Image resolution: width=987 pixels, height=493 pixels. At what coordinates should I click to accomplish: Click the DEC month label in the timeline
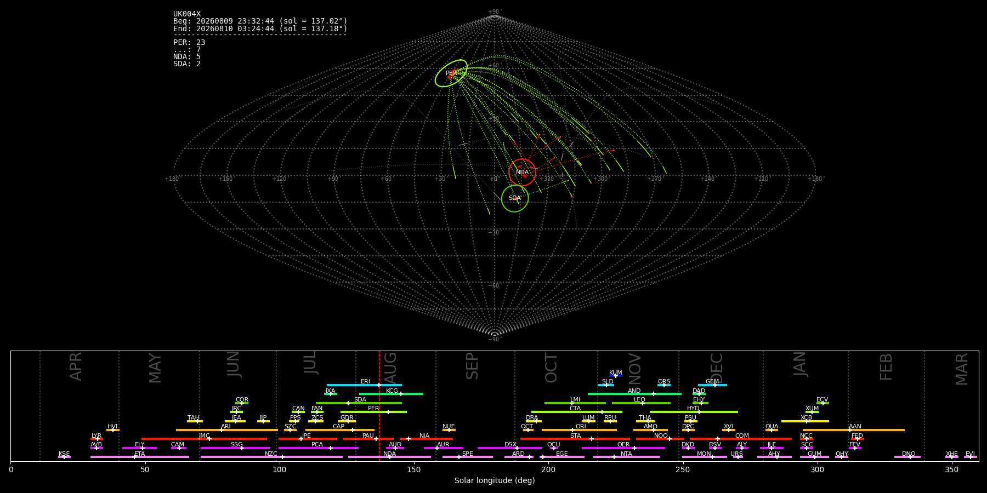pyautogui.click(x=717, y=368)
